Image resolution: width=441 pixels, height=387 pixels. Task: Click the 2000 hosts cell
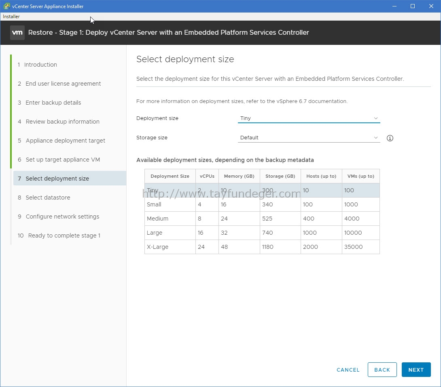tap(321, 247)
